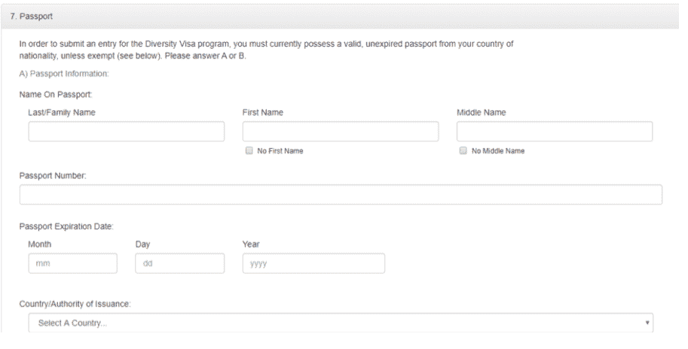Click the Day label above dd field

[143, 244]
